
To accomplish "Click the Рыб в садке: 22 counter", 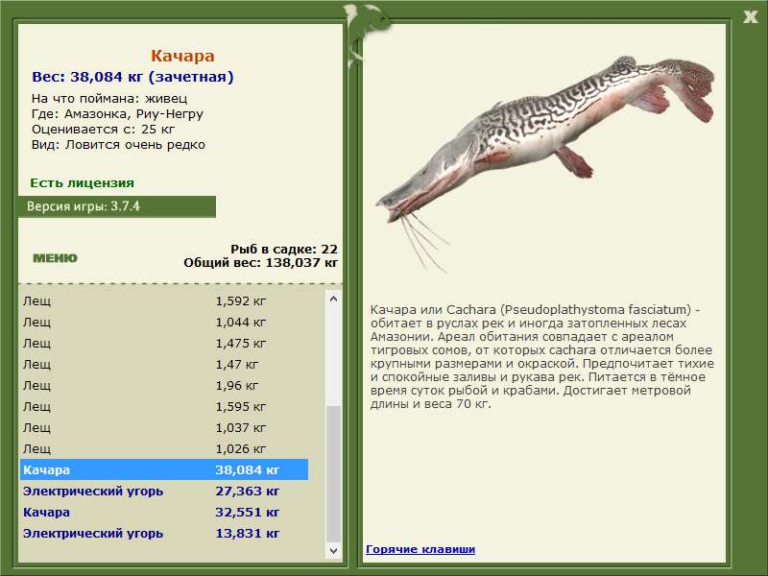I will tap(284, 250).
